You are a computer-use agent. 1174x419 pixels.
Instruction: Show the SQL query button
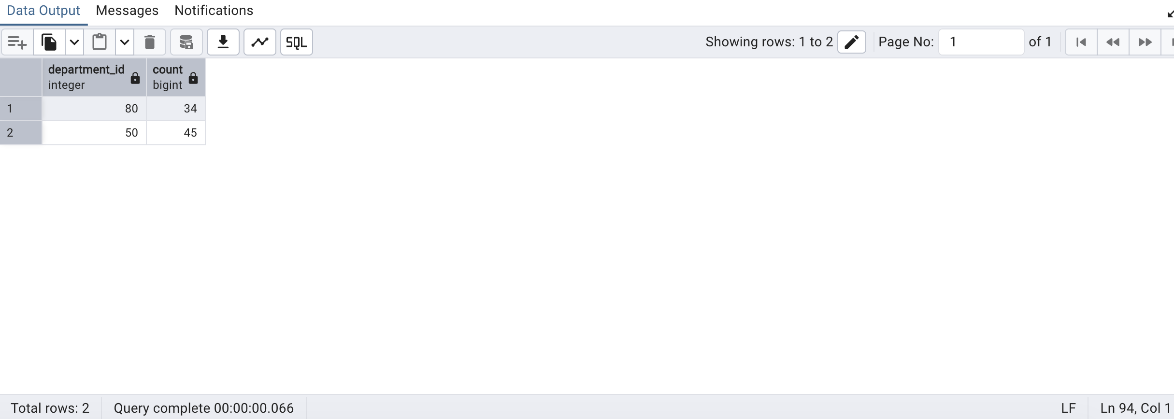tap(297, 42)
